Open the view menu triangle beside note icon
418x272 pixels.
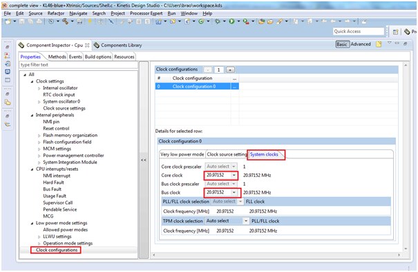pyautogui.click(x=390, y=43)
